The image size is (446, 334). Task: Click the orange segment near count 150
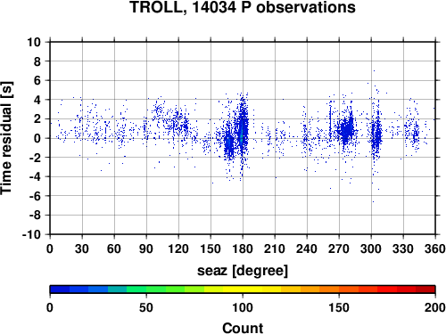click(339, 289)
